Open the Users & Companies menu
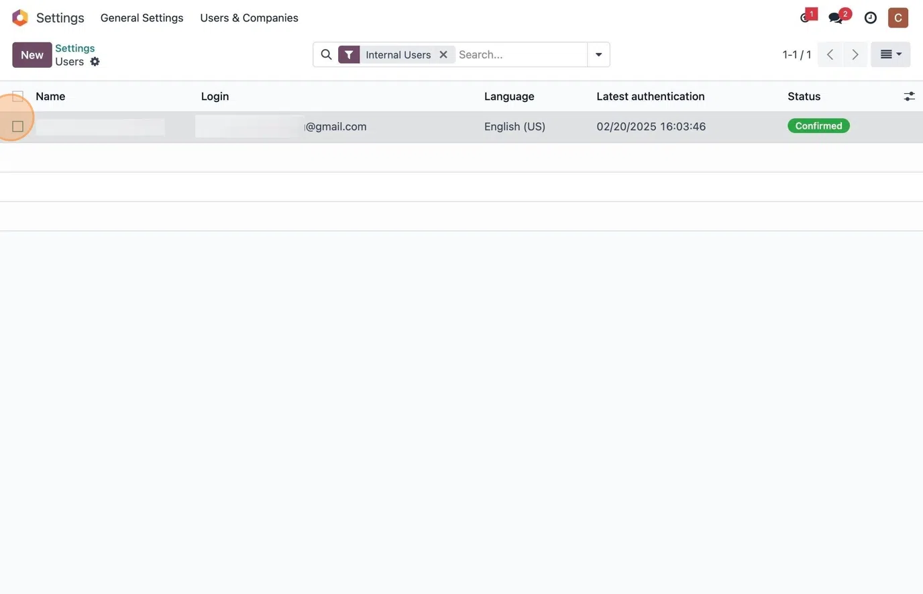 (249, 17)
